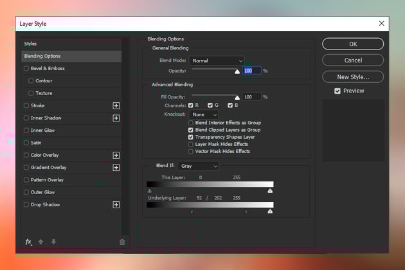Move effect down with arrow icon

[x=53, y=242]
